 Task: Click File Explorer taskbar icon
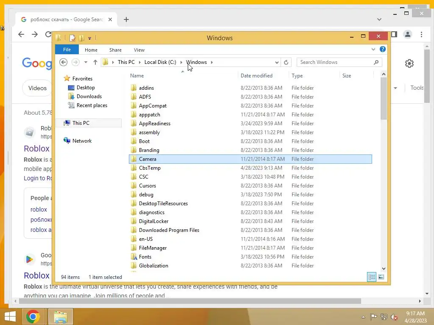pyautogui.click(x=61, y=317)
